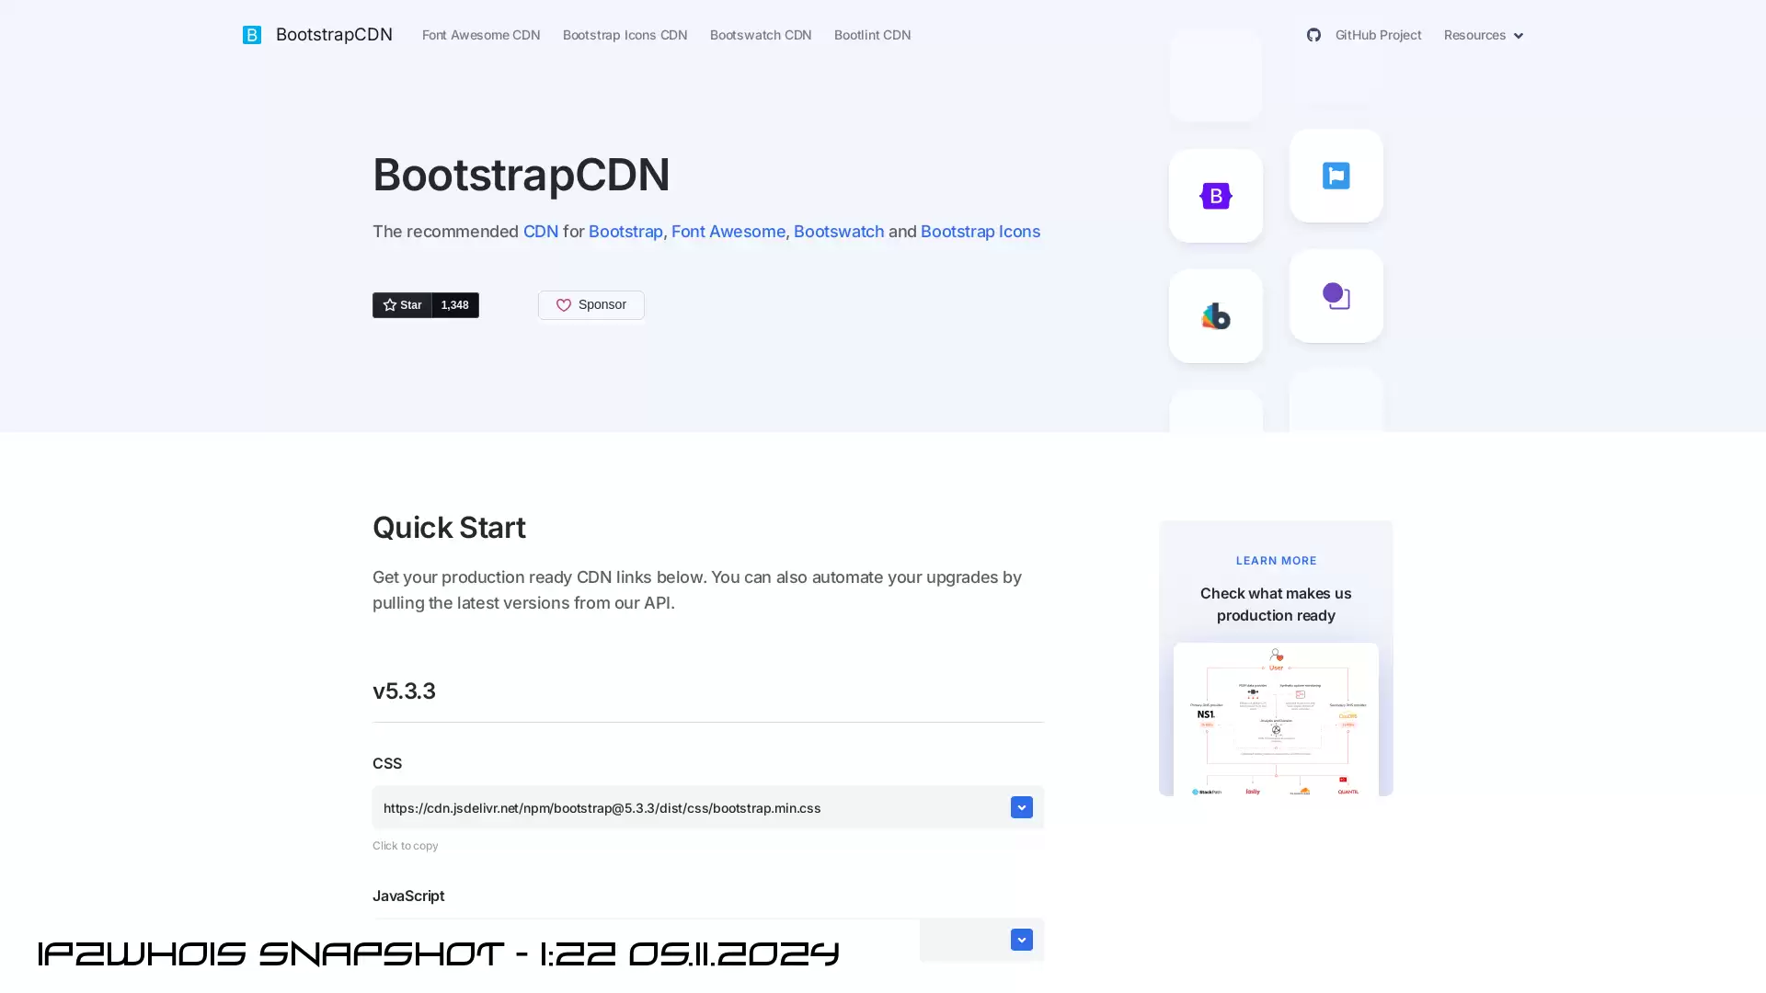Click the v5.3.3 version heading
Screen dimensions: 1766x993
(404, 691)
